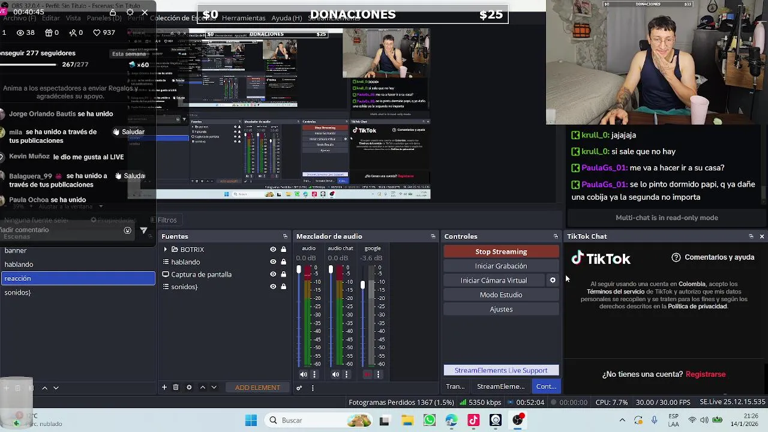Toggle visibility of sonidos} source
Viewport: 768px width, 432px height.
tap(273, 287)
